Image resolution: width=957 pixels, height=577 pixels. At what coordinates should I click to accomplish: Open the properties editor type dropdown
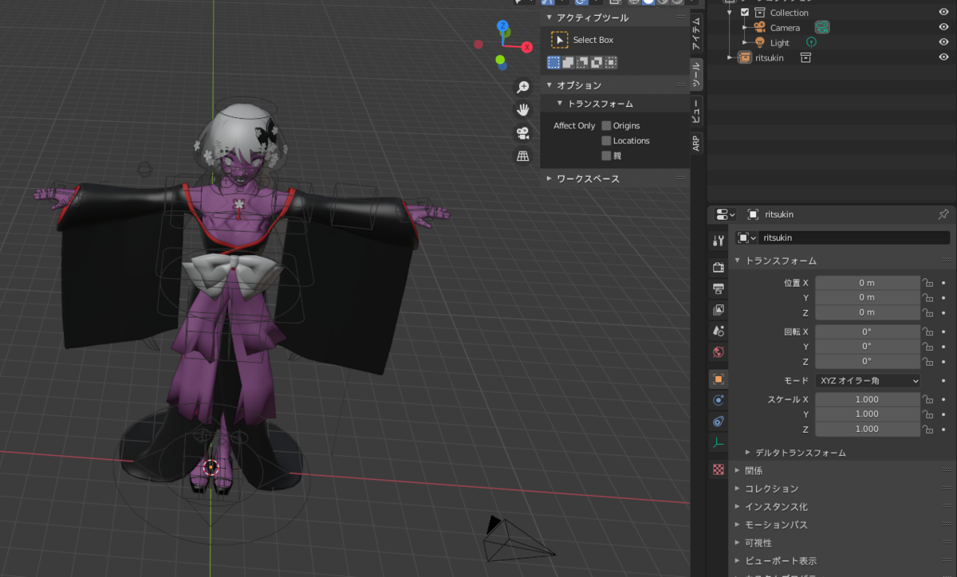tap(725, 214)
